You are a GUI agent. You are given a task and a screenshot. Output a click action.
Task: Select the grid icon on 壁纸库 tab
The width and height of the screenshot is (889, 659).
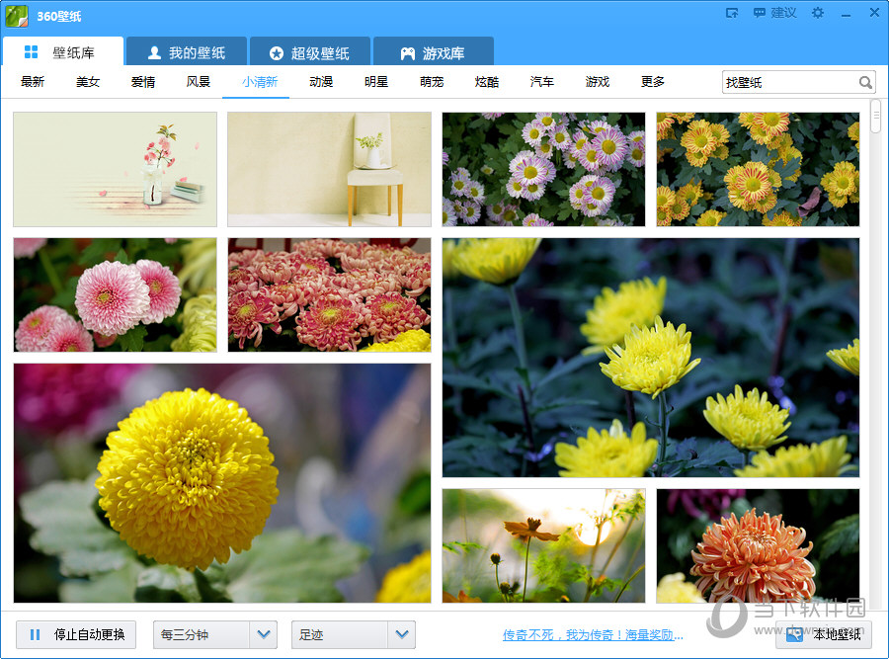[x=31, y=50]
